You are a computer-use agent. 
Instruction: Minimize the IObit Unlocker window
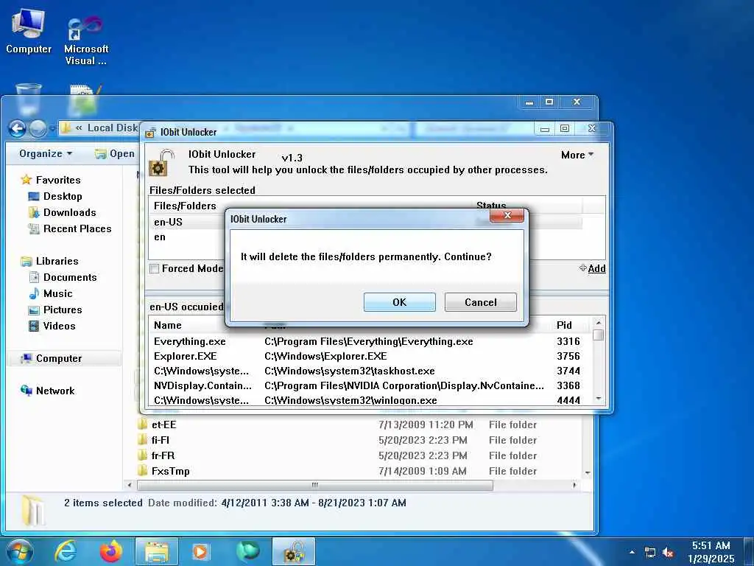coord(544,128)
